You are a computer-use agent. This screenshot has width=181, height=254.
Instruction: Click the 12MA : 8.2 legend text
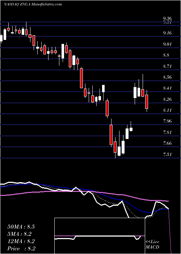pos(21,241)
